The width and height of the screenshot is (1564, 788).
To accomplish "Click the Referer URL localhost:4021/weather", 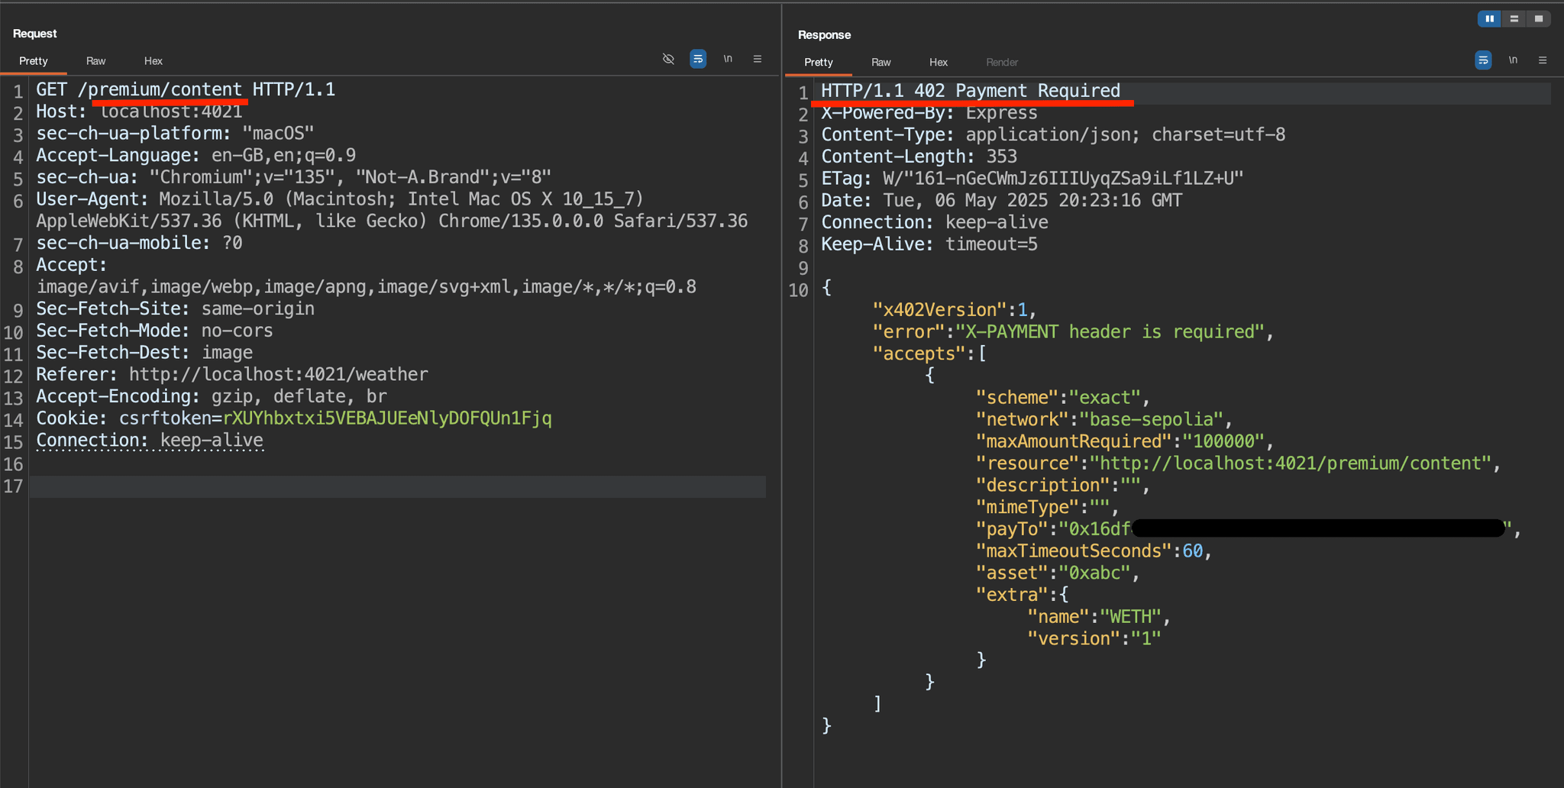I will click(278, 375).
